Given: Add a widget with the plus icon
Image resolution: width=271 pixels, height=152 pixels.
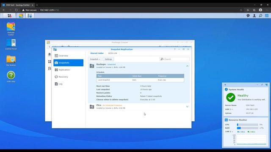Looking at the screenshot, I should [x=225, y=84].
